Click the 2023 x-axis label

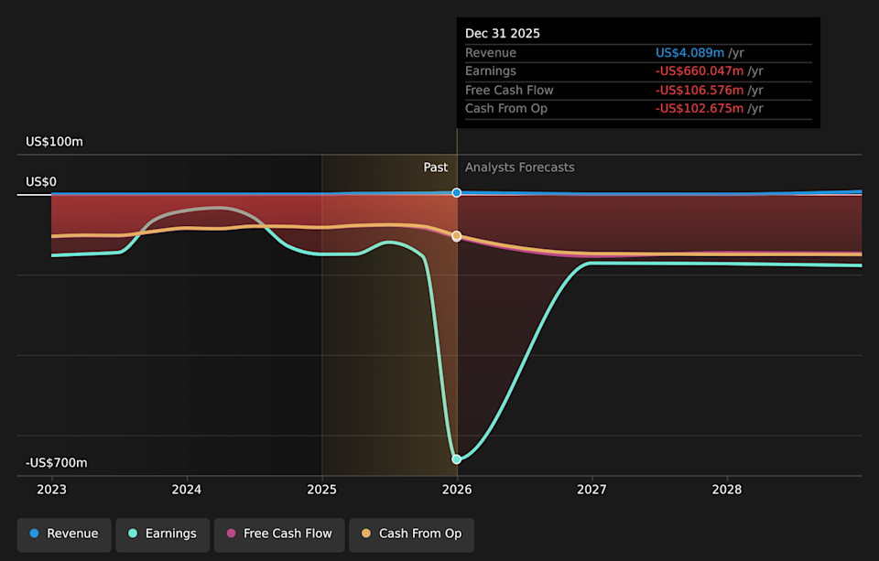(x=52, y=490)
